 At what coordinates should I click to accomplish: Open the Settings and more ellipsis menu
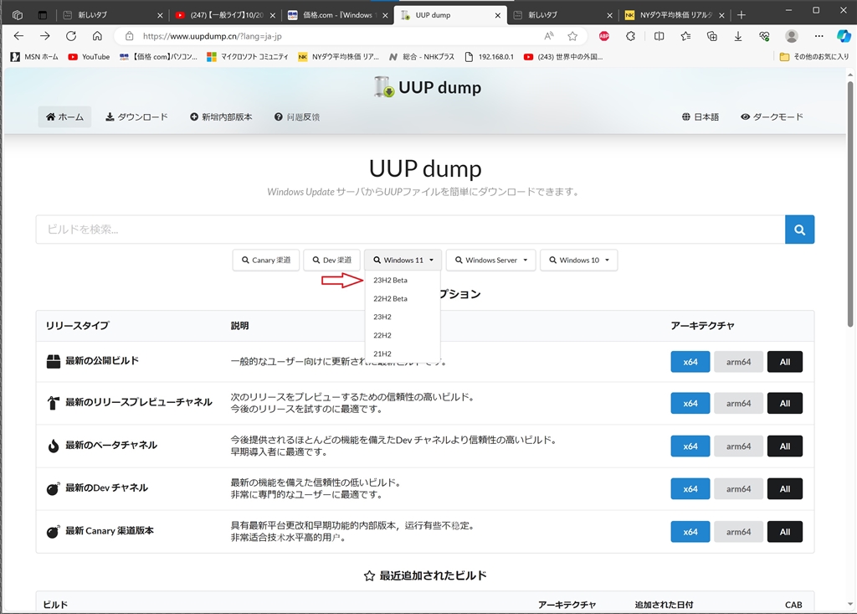point(819,36)
